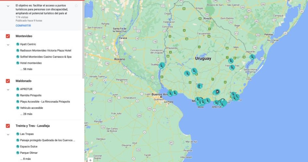Click the Maldonado layer title text
Image resolution: width=308 pixels, height=162 pixels.
coord(24,81)
